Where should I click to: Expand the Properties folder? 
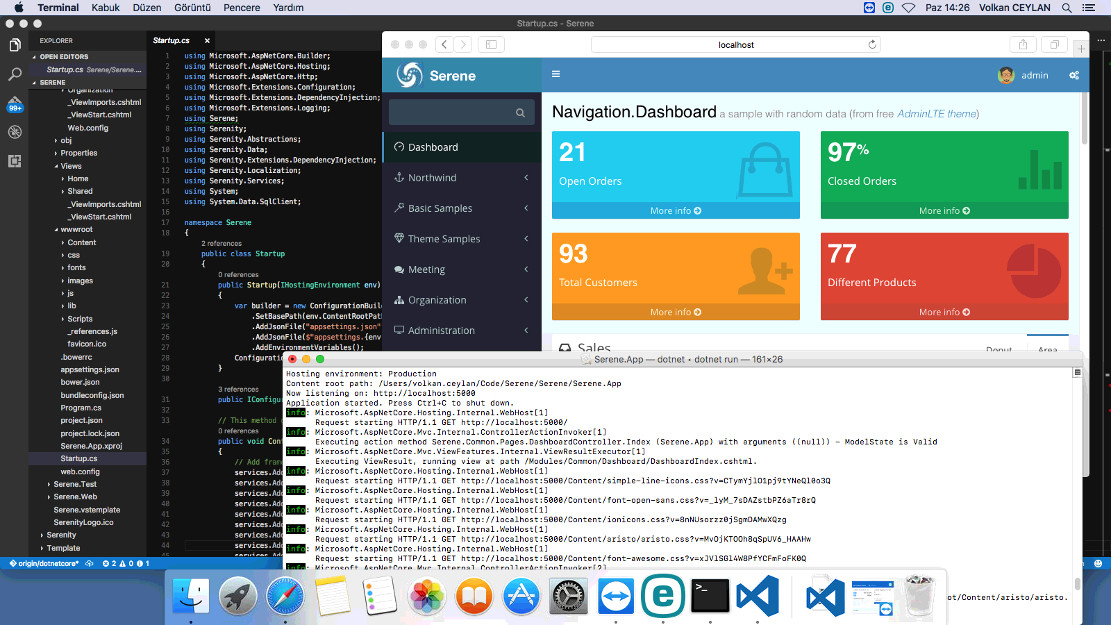(78, 153)
